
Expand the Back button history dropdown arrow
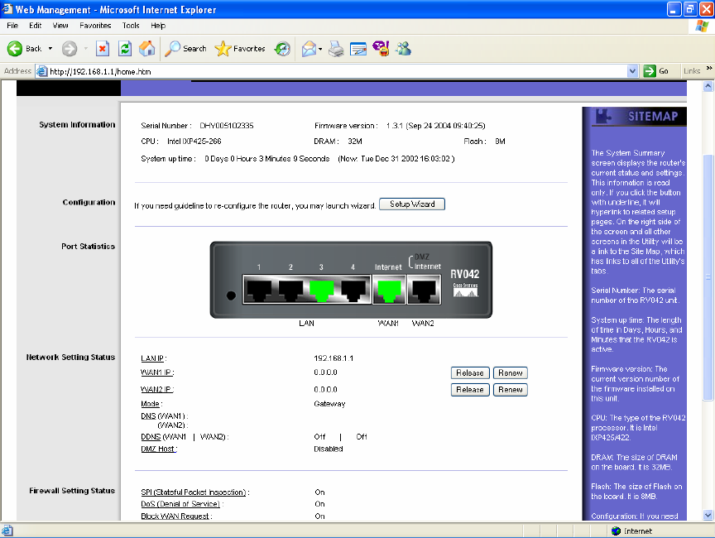[50, 49]
